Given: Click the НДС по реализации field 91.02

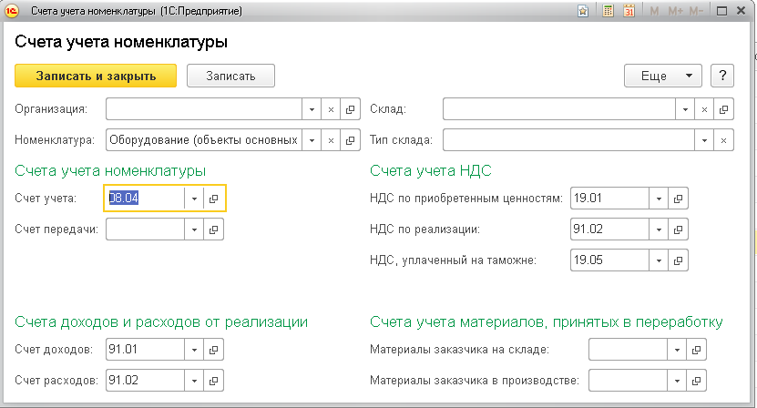Looking at the screenshot, I should [609, 229].
